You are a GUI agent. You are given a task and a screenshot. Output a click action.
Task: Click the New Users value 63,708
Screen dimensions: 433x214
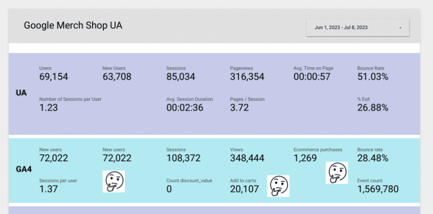coord(117,77)
